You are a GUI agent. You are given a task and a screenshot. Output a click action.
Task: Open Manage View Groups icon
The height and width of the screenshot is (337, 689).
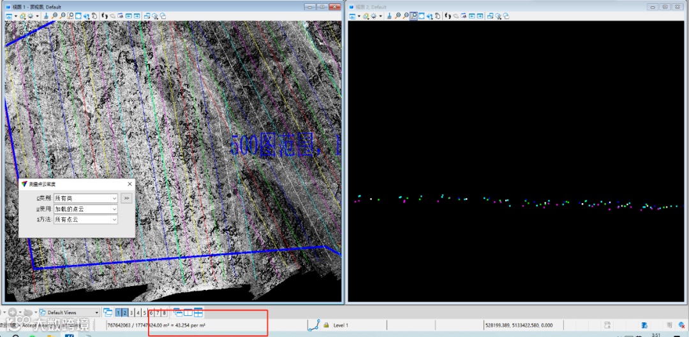(x=108, y=312)
